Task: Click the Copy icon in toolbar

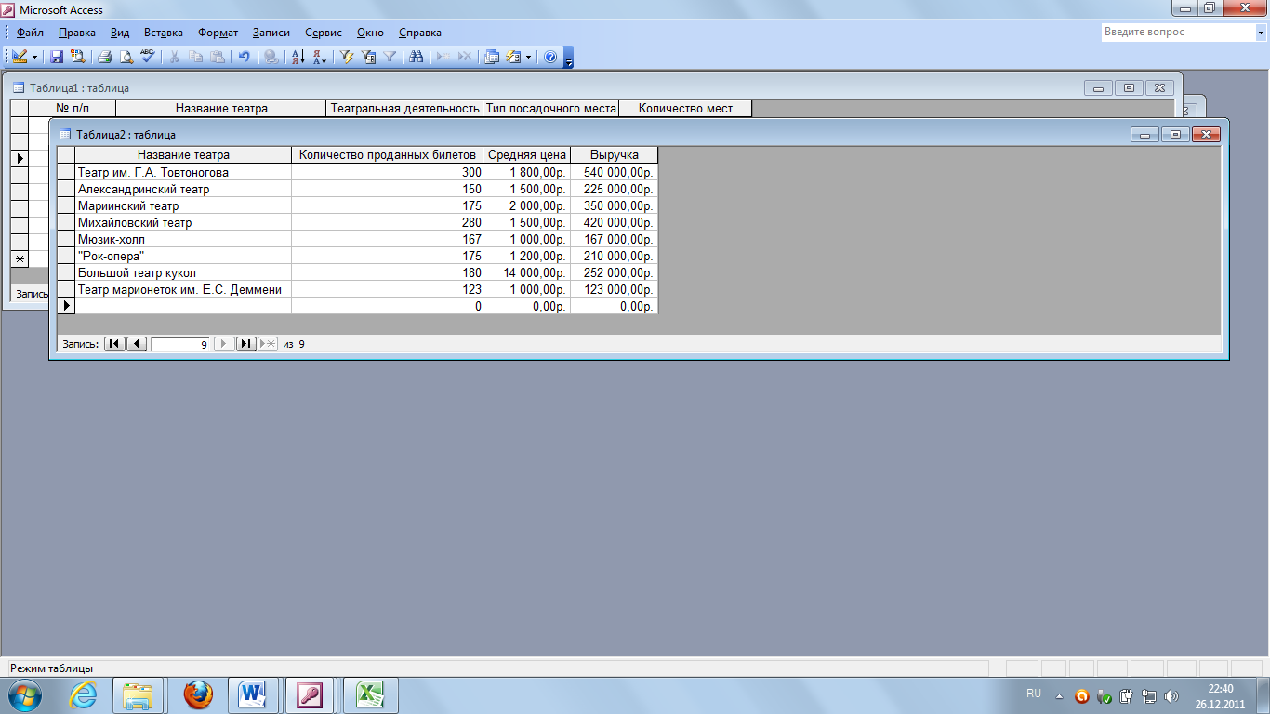Action: 195,57
